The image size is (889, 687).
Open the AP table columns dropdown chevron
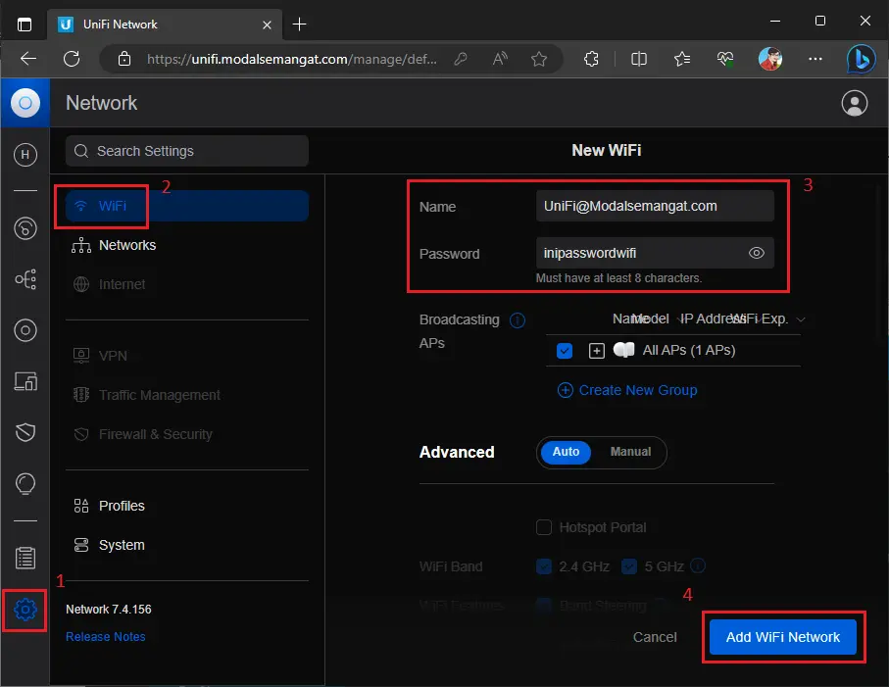tap(801, 319)
